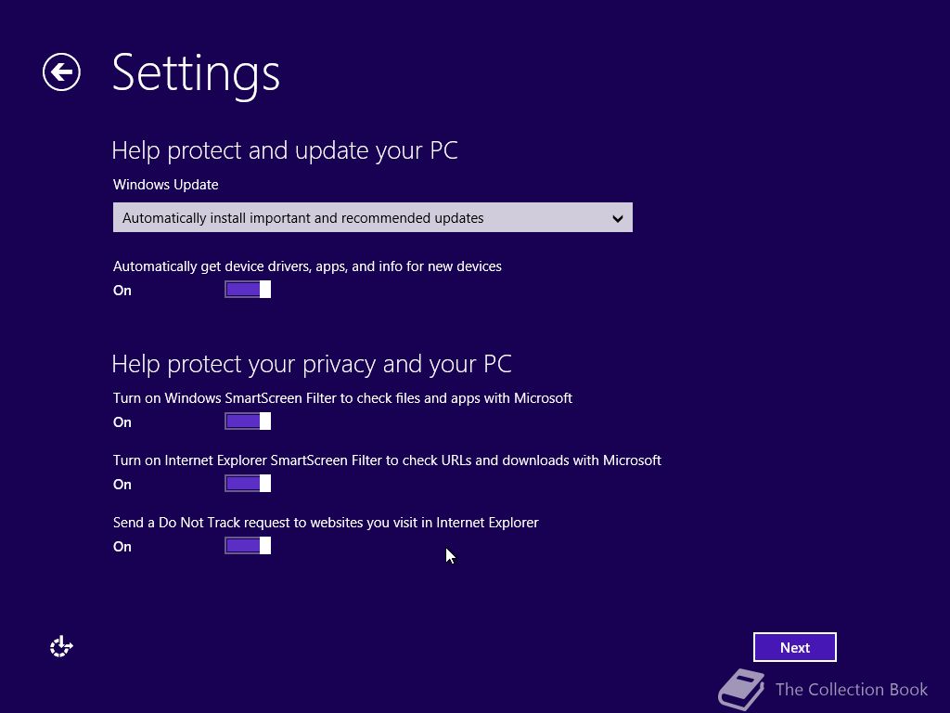
Task: Toggle automatic device drivers and apps switch
Action: 248,290
